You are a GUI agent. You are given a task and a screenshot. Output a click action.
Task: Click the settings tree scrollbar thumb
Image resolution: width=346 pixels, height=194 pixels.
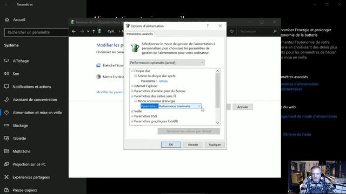click(x=217, y=91)
